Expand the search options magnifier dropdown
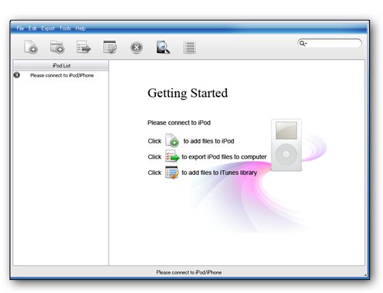383x293 pixels. 303,44
